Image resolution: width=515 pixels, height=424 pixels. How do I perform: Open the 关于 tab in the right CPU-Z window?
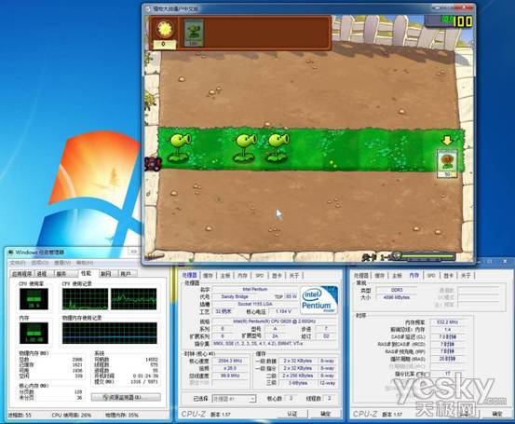click(466, 276)
